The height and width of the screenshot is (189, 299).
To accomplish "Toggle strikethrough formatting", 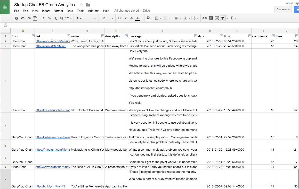I will click(x=132, y=18).
